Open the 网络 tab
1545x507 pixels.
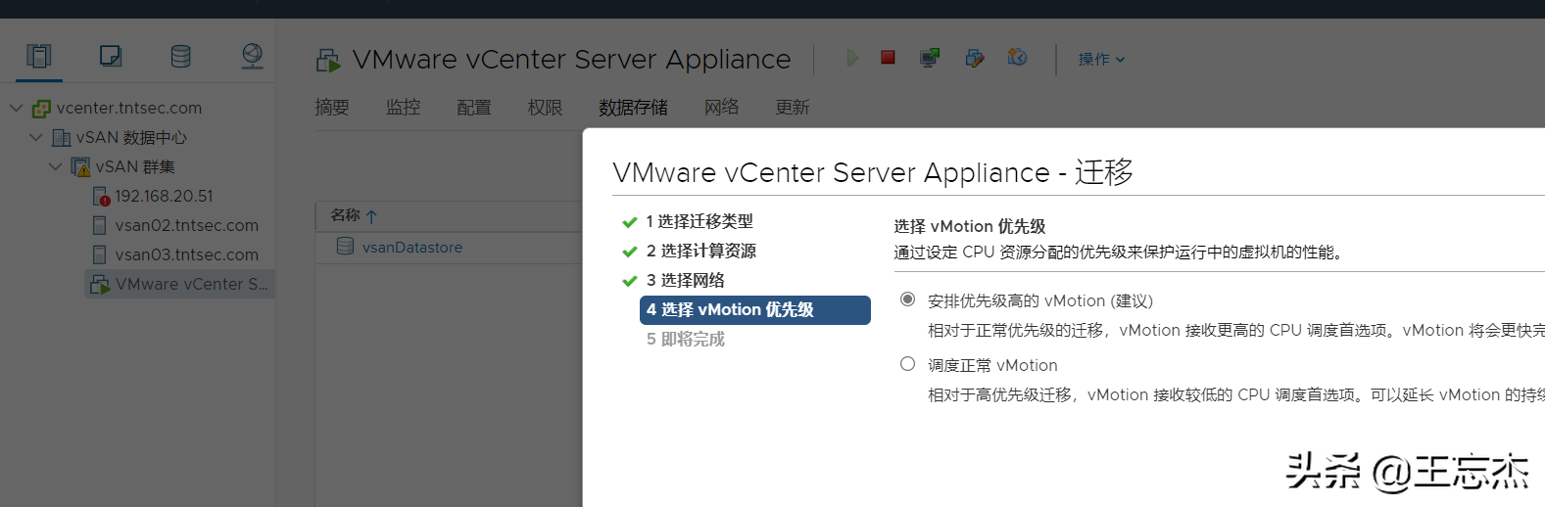tap(722, 107)
